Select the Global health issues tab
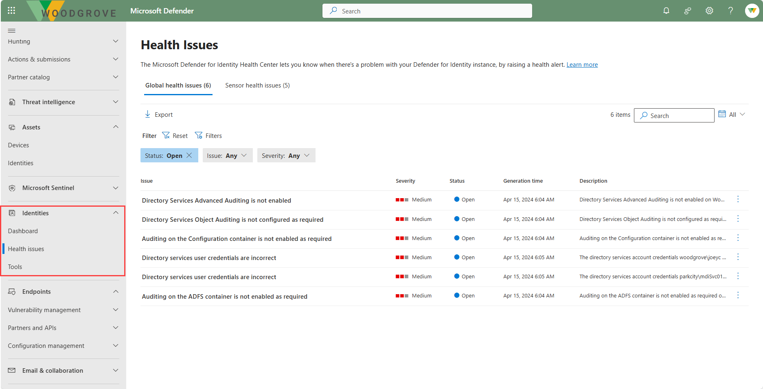This screenshot has width=763, height=389. pos(178,85)
